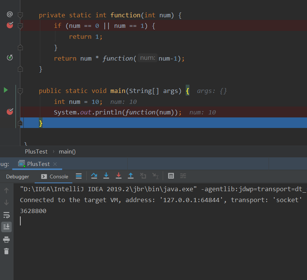Click the Drop Frame icon

[x=143, y=176]
